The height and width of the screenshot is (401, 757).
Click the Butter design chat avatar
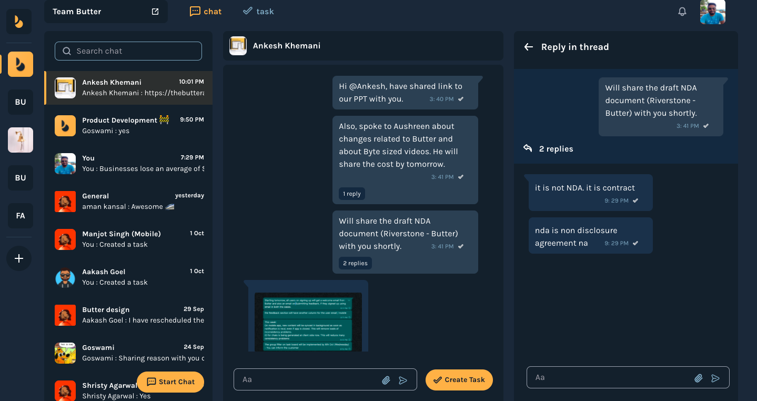(x=65, y=315)
